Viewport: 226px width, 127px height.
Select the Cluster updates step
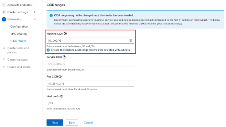tap(18, 60)
